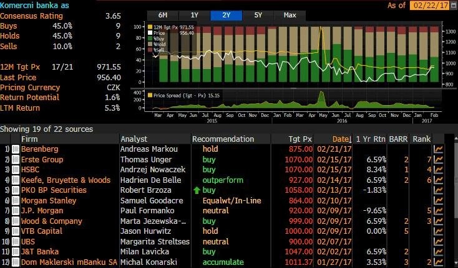The image size is (458, 268).
Task: Open the chart icon in the J.P. Morgan row
Action: 439,211
